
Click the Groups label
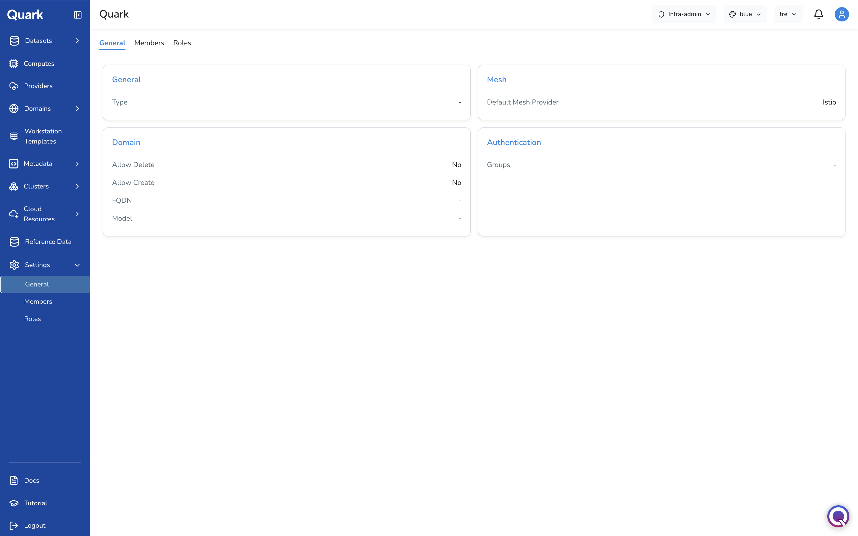click(498, 165)
